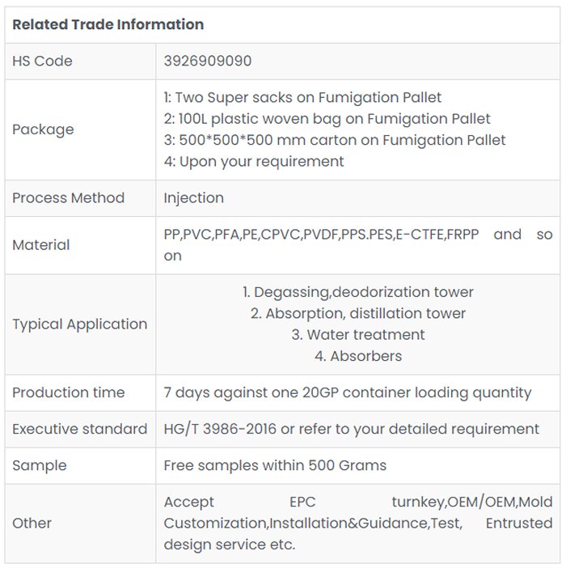Click the Production time value text
This screenshot has height=568, width=566.
[348, 392]
